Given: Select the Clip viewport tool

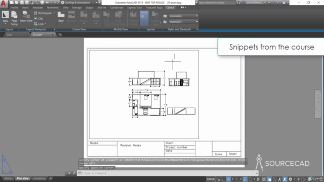Looking at the screenshot, I should 38,19.
